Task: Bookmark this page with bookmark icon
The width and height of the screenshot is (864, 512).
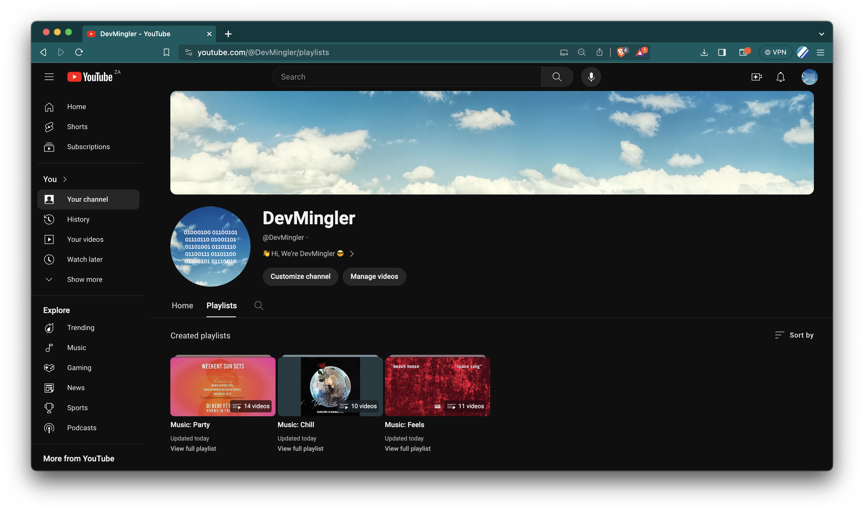Action: click(166, 52)
